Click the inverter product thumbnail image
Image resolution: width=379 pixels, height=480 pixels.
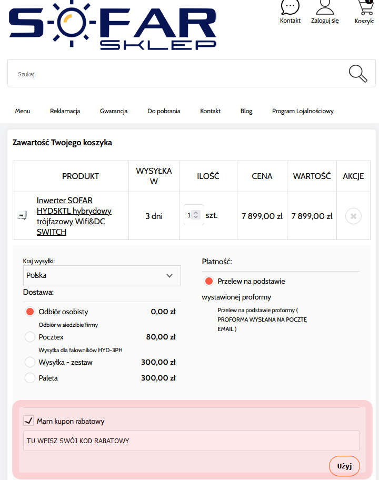tap(22, 215)
